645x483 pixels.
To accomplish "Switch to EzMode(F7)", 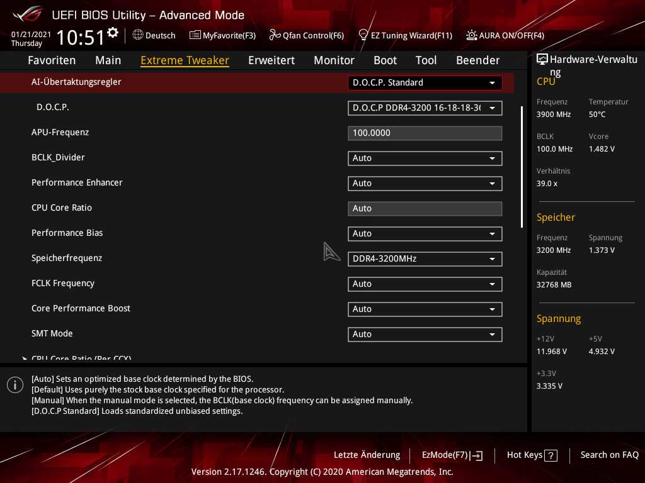I will coord(452,455).
